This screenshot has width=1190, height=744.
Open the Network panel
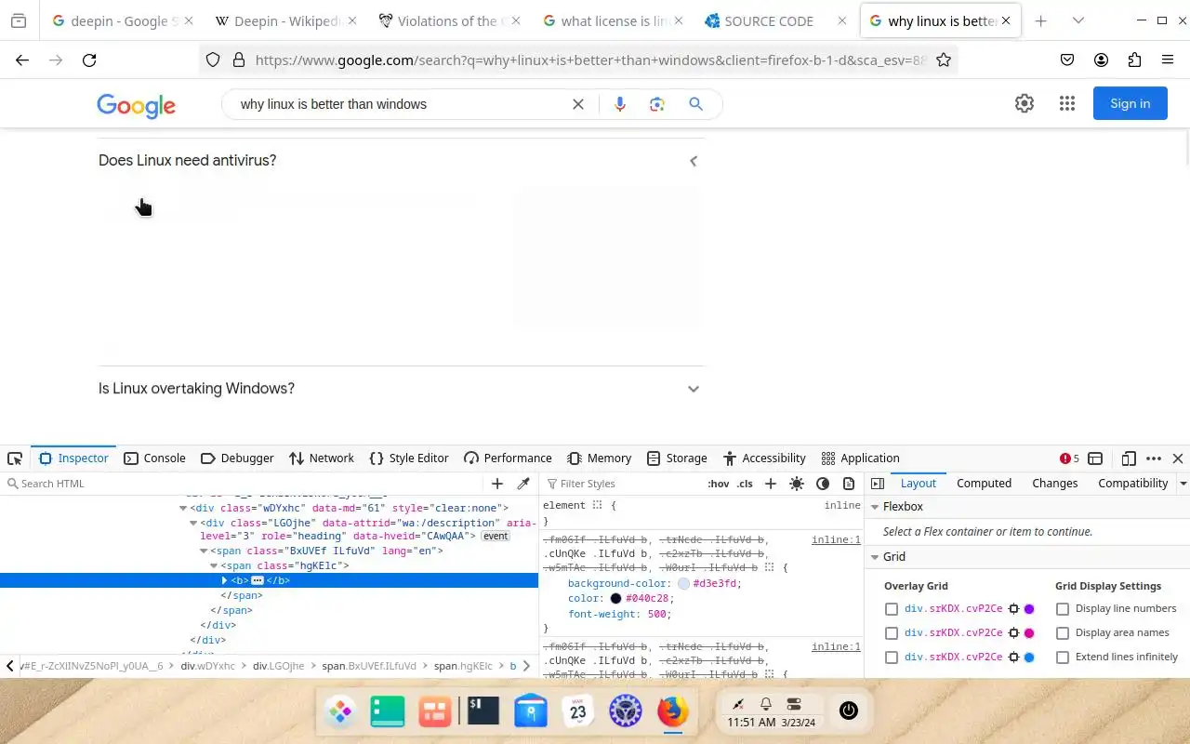click(322, 458)
